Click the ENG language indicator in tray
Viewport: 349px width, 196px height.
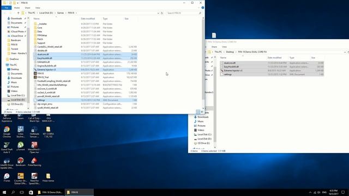324,192
